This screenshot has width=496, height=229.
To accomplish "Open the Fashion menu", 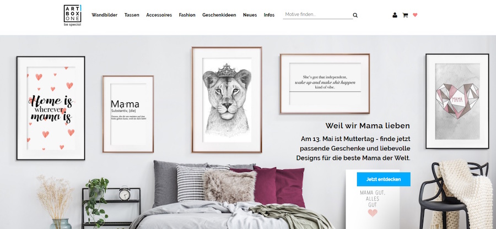I will (187, 15).
